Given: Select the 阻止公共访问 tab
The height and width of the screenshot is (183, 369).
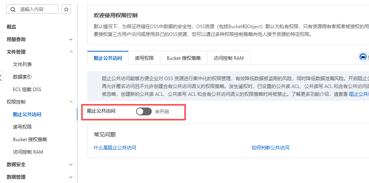Looking at the screenshot, I should [x=108, y=58].
